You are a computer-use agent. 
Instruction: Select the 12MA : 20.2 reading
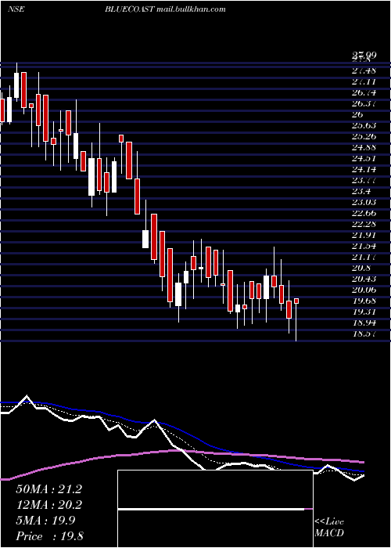tap(48, 505)
